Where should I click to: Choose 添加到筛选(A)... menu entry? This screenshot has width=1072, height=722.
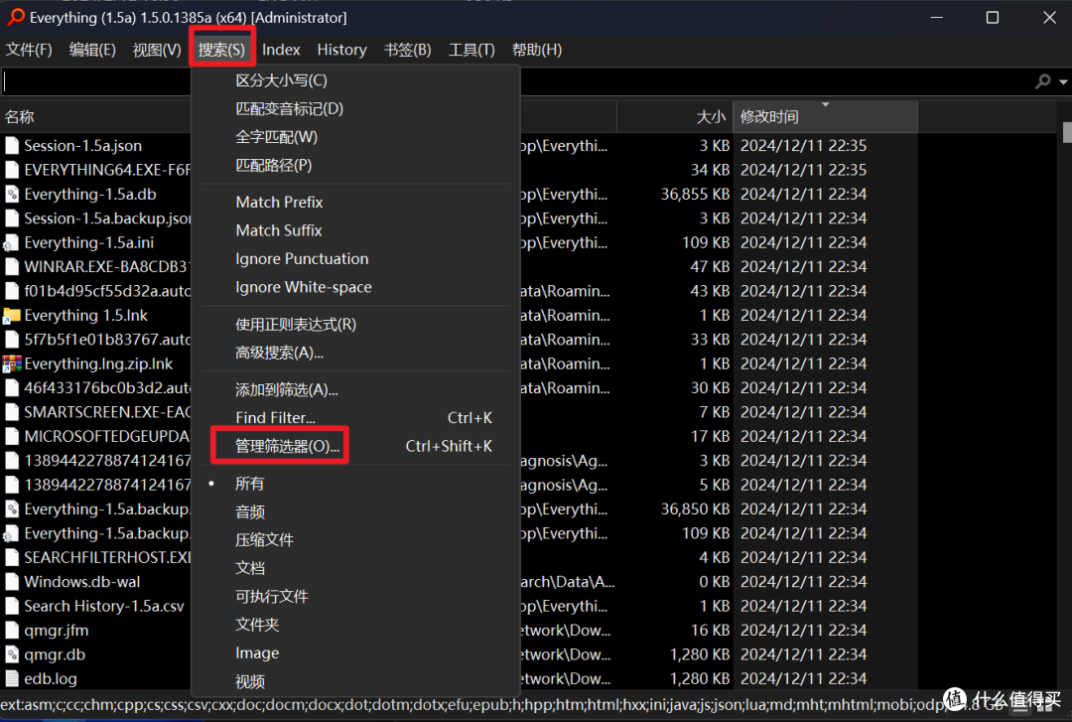355,390
